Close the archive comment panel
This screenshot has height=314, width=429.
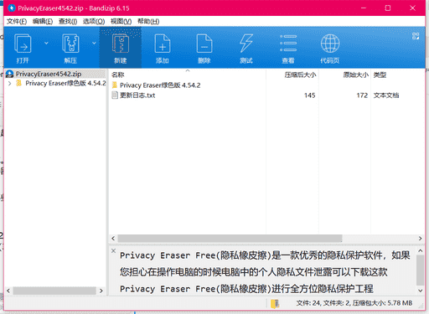113,250
